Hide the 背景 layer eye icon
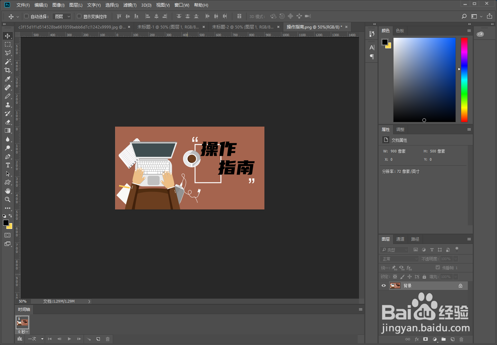 click(x=384, y=286)
